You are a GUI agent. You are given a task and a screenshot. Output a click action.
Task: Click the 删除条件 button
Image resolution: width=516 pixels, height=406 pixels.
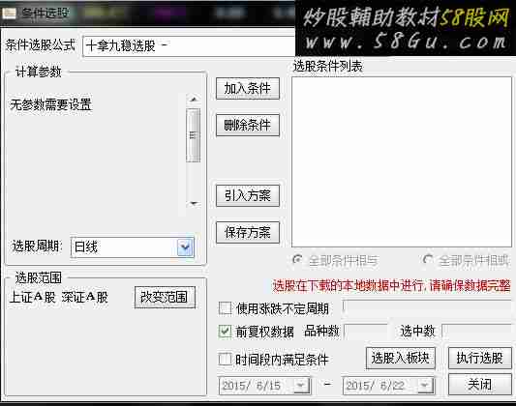(248, 125)
